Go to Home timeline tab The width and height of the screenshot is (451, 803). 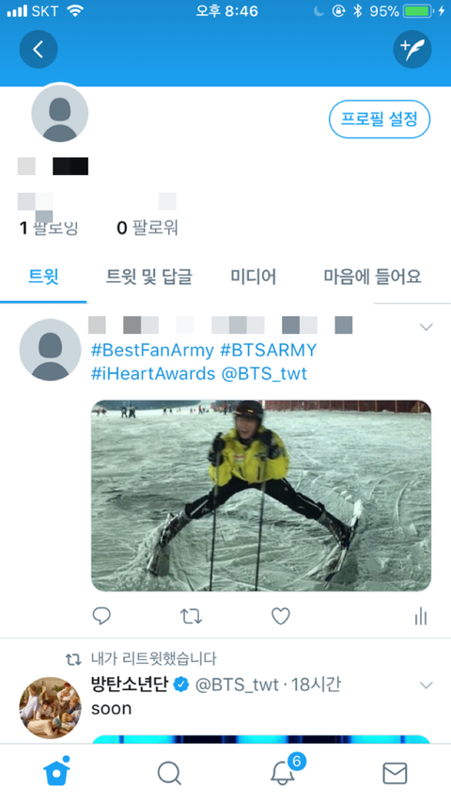click(56, 772)
